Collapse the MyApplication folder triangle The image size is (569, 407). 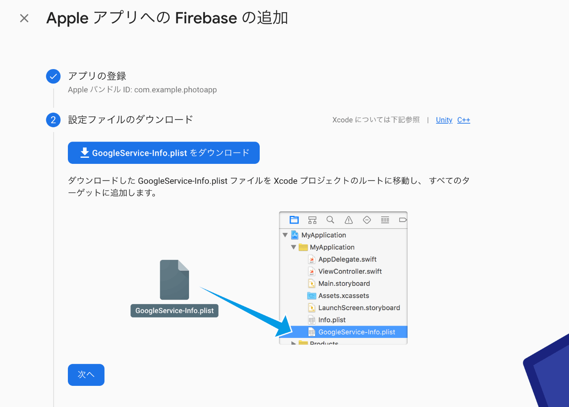pos(293,247)
